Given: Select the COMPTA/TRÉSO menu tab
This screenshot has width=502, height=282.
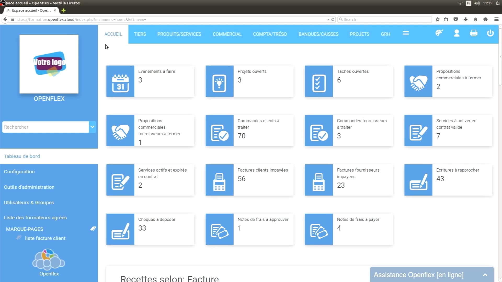Looking at the screenshot, I should [270, 34].
